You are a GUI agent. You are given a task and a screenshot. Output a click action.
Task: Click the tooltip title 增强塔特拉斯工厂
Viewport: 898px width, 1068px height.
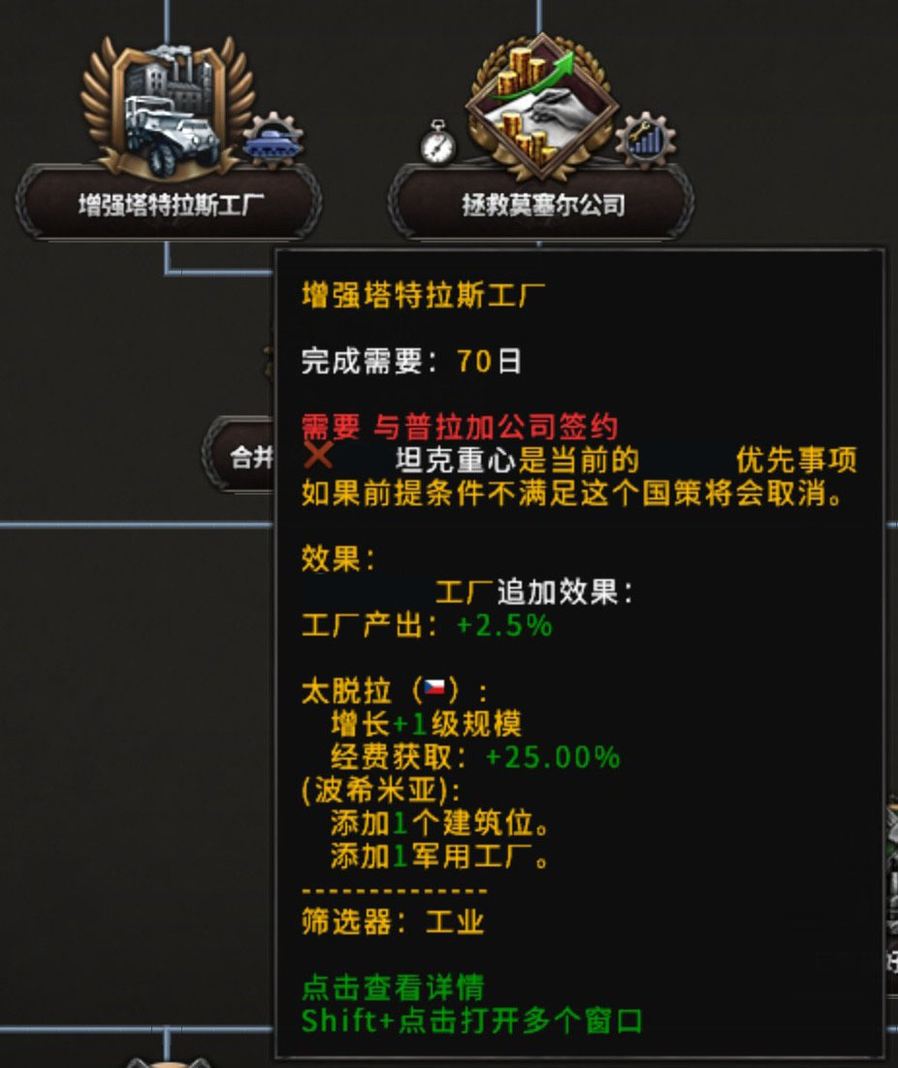point(424,296)
